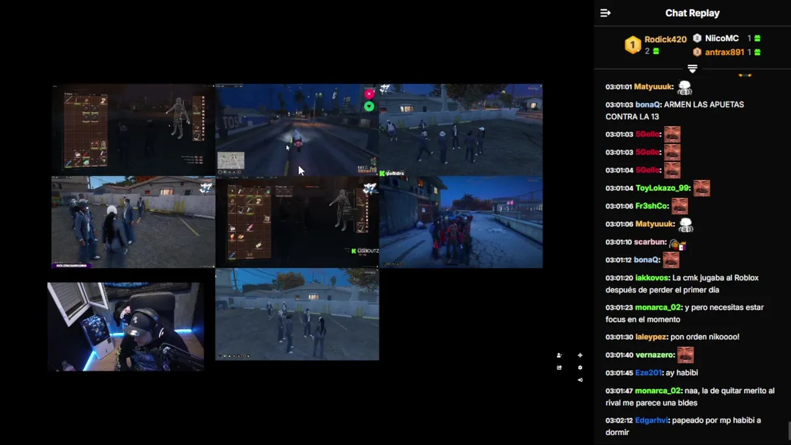Open top gifter Rodick420's name
This screenshot has height=445, width=791.
(666, 39)
